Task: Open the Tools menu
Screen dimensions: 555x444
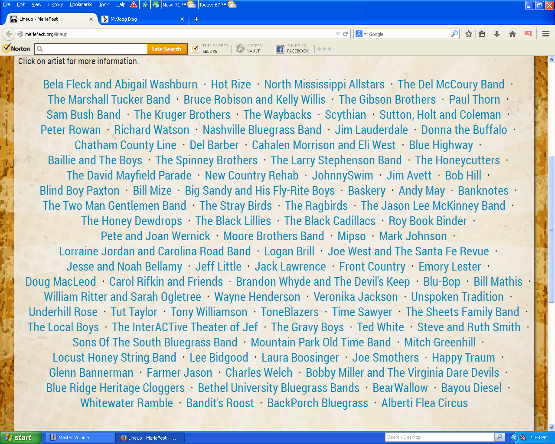Action: 104,4
